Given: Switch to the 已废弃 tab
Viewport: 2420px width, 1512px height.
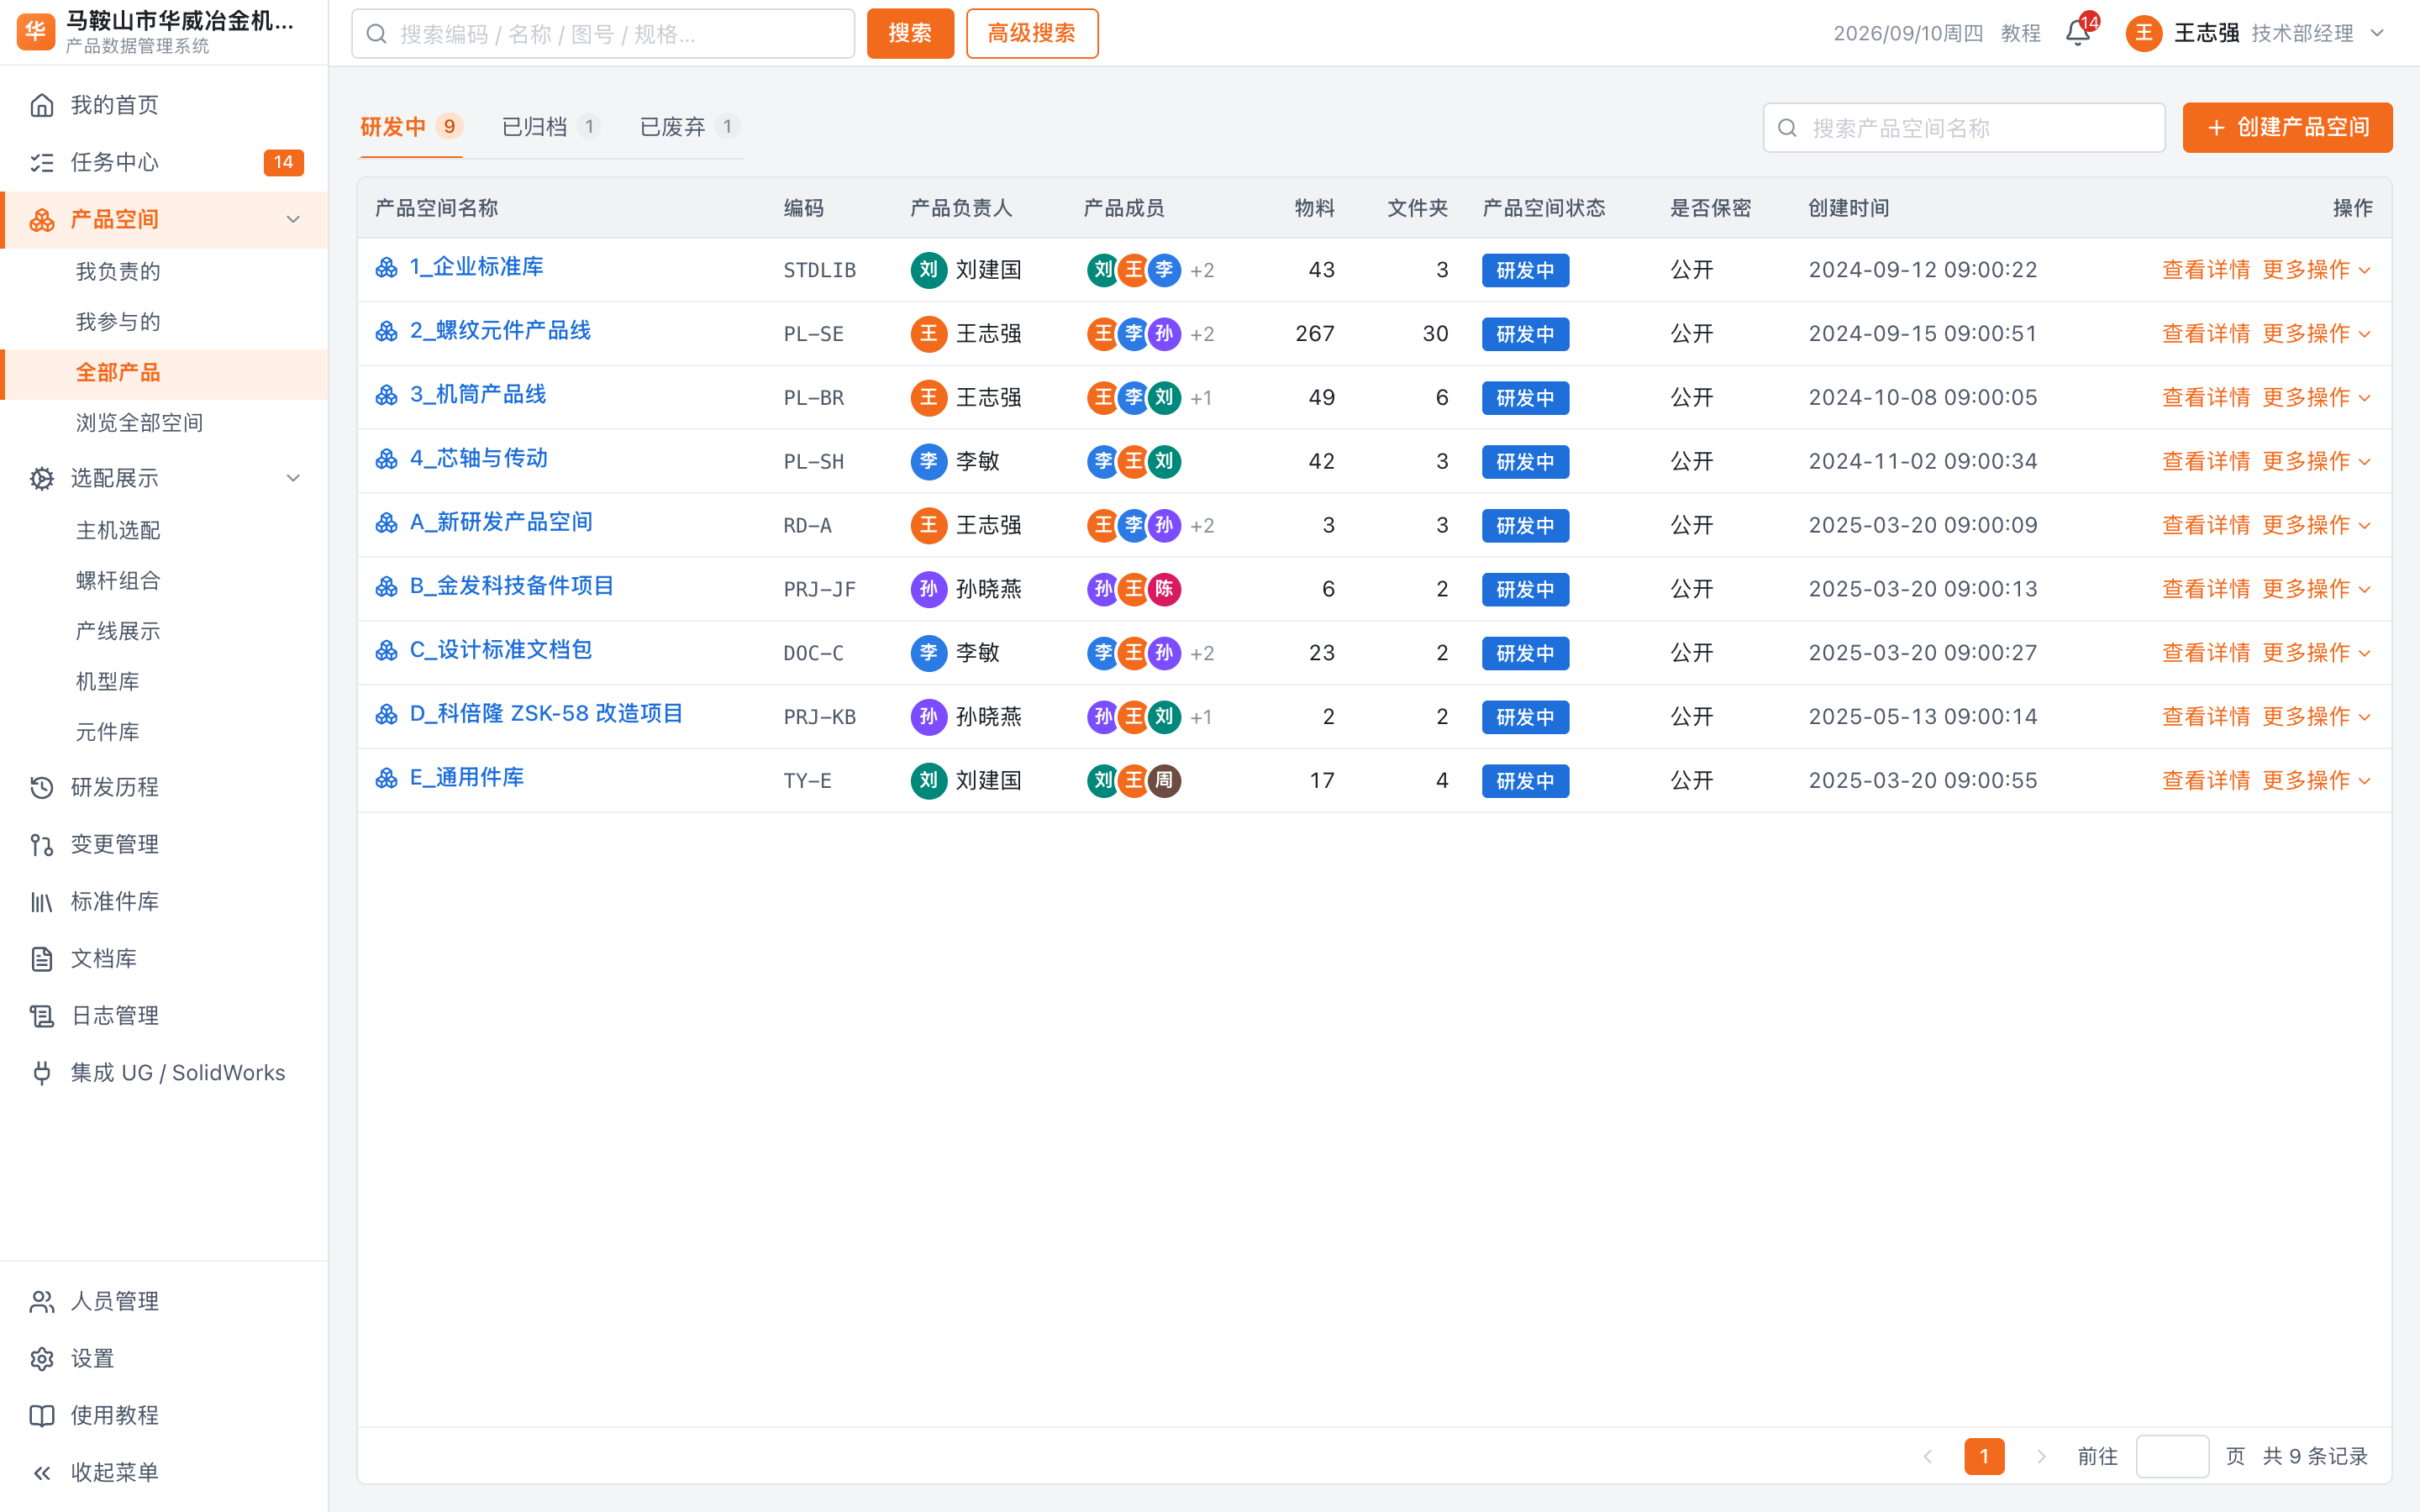Looking at the screenshot, I should (x=688, y=127).
